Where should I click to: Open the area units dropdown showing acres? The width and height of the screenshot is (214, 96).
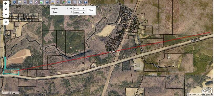click(x=79, y=12)
